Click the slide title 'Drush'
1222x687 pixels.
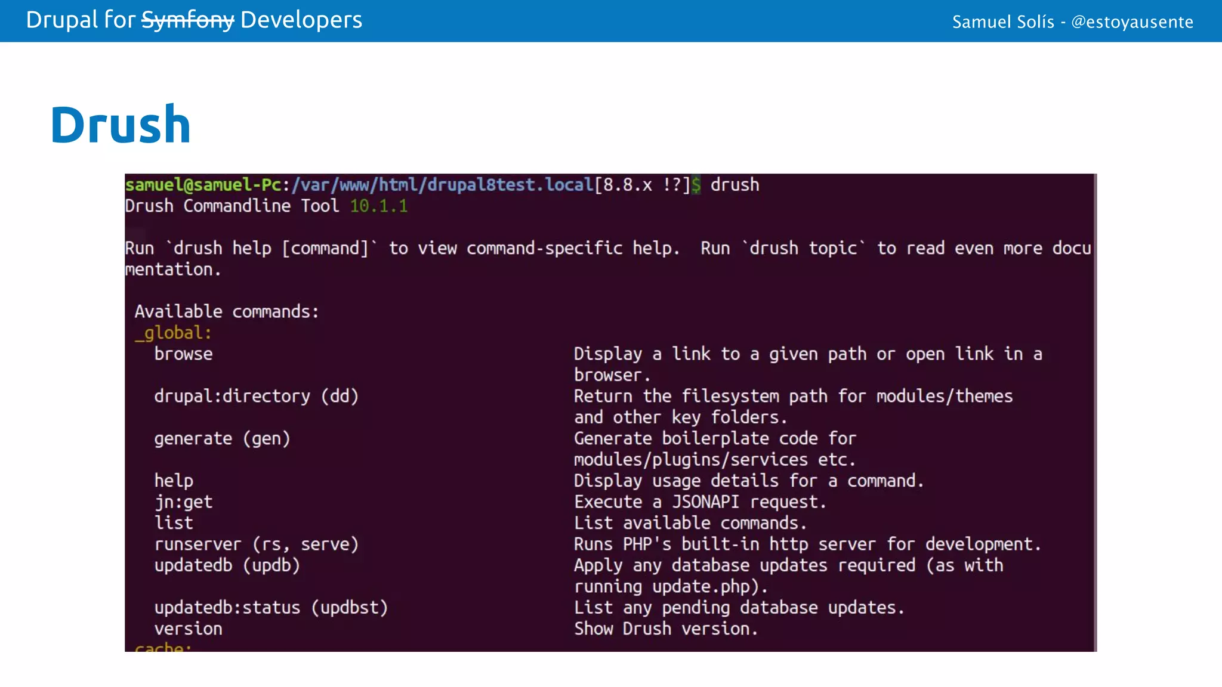[x=121, y=125]
